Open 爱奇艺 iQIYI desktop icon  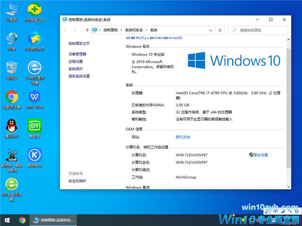coord(34,129)
